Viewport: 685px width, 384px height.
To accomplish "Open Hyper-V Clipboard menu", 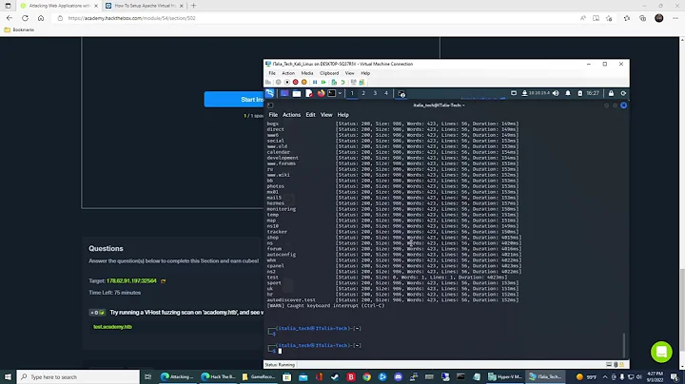I will [x=329, y=73].
